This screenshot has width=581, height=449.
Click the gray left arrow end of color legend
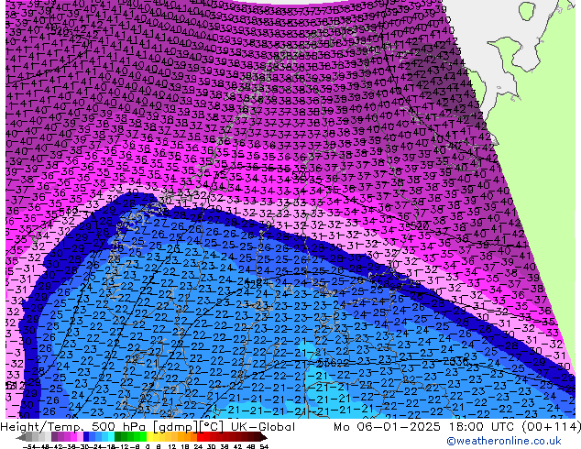pos(20,437)
